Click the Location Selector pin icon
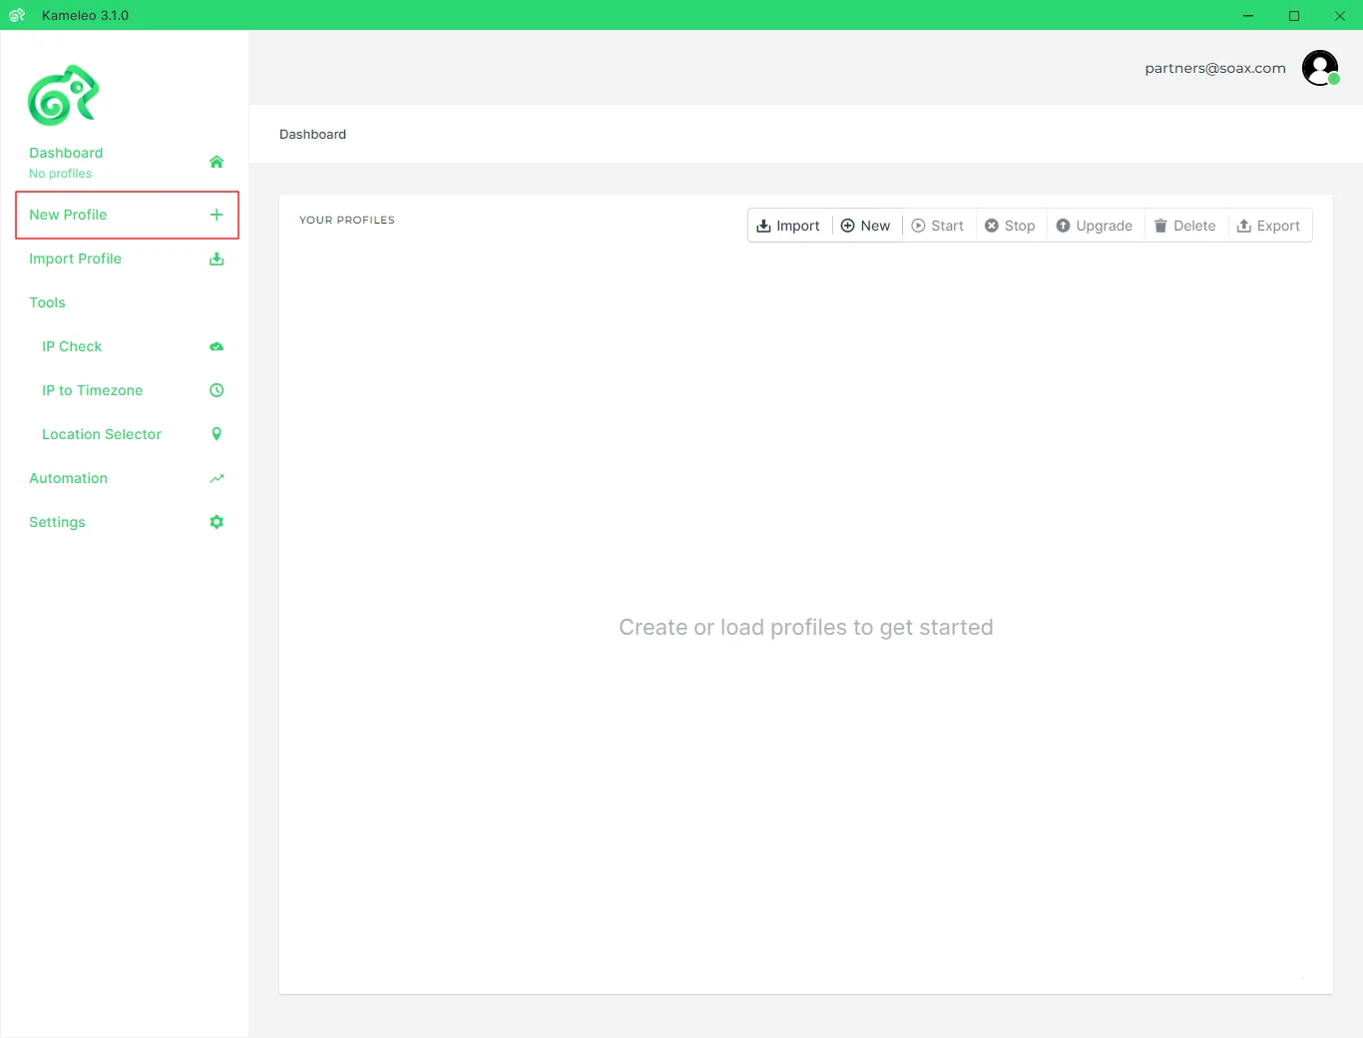The width and height of the screenshot is (1363, 1038). [217, 434]
